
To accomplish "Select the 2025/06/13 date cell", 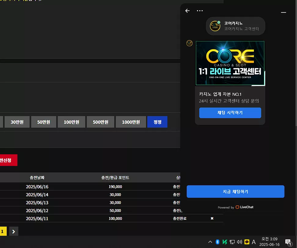I will [x=37, y=203].
